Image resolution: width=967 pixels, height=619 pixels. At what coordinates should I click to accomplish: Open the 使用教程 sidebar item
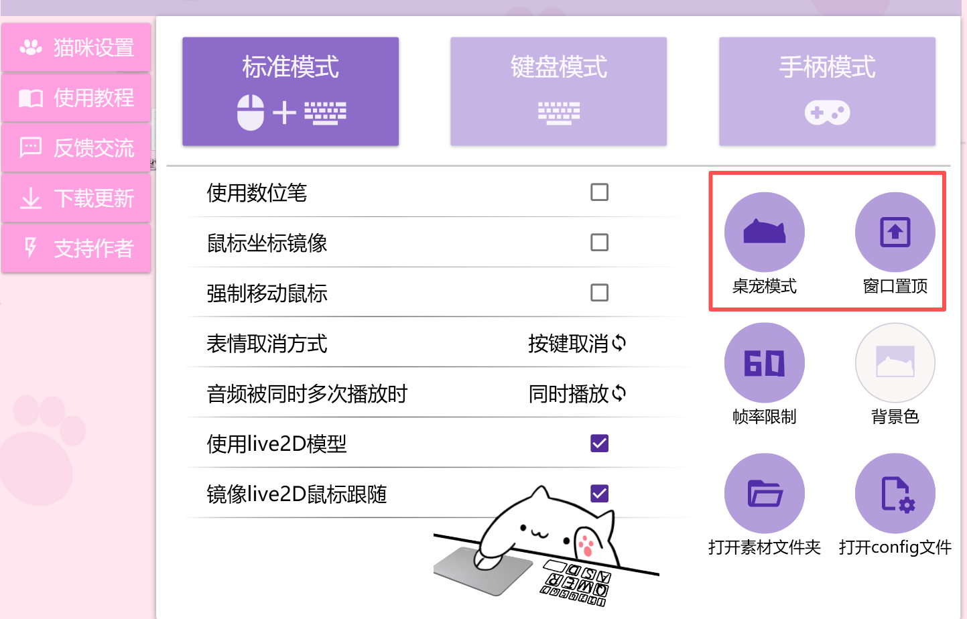click(x=76, y=98)
